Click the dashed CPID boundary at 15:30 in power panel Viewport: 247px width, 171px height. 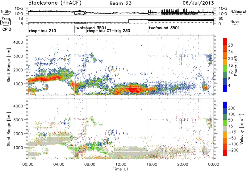click(x=148, y=65)
